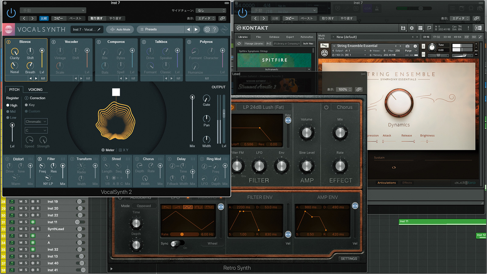Open the key C dropdown
The width and height of the screenshot is (487, 274).
click(36, 130)
